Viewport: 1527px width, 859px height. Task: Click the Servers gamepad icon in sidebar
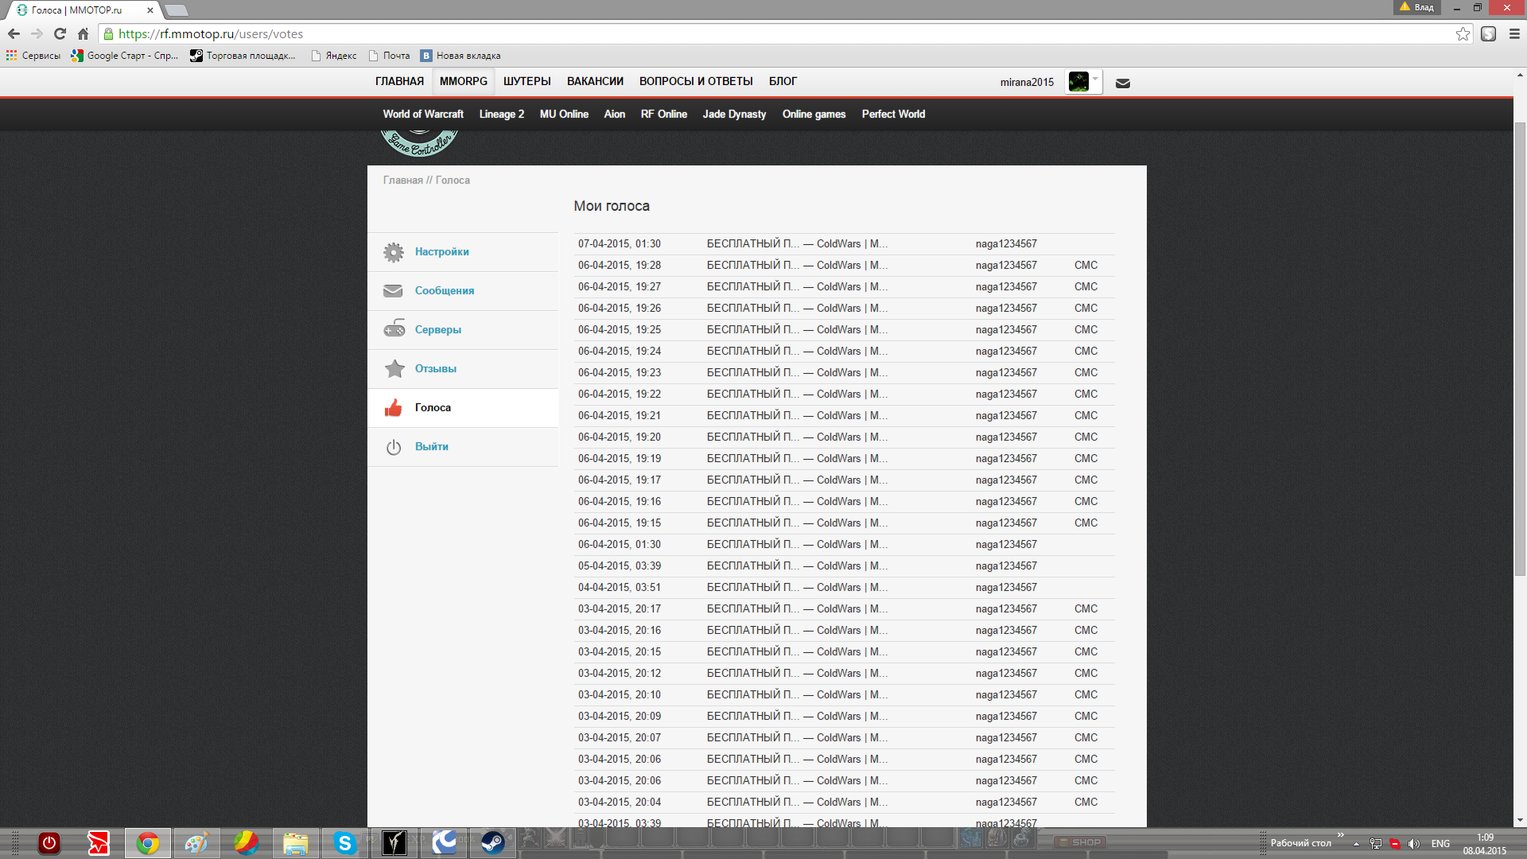(x=394, y=329)
